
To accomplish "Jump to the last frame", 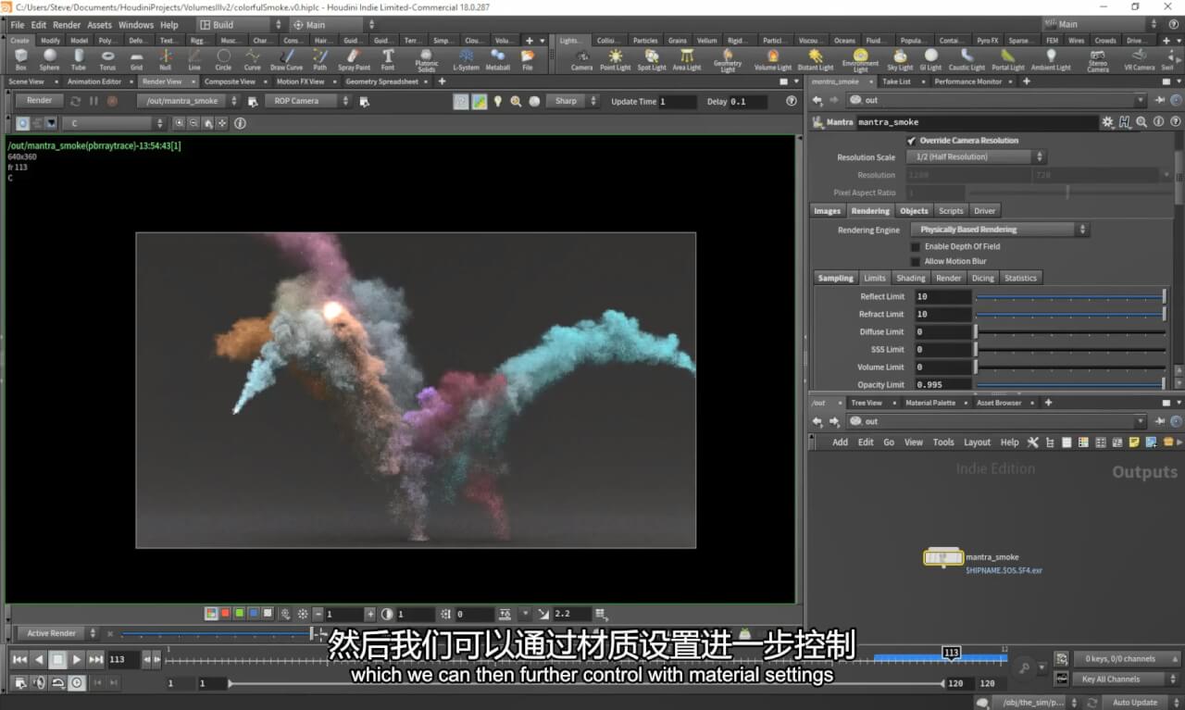I will pyautogui.click(x=95, y=659).
